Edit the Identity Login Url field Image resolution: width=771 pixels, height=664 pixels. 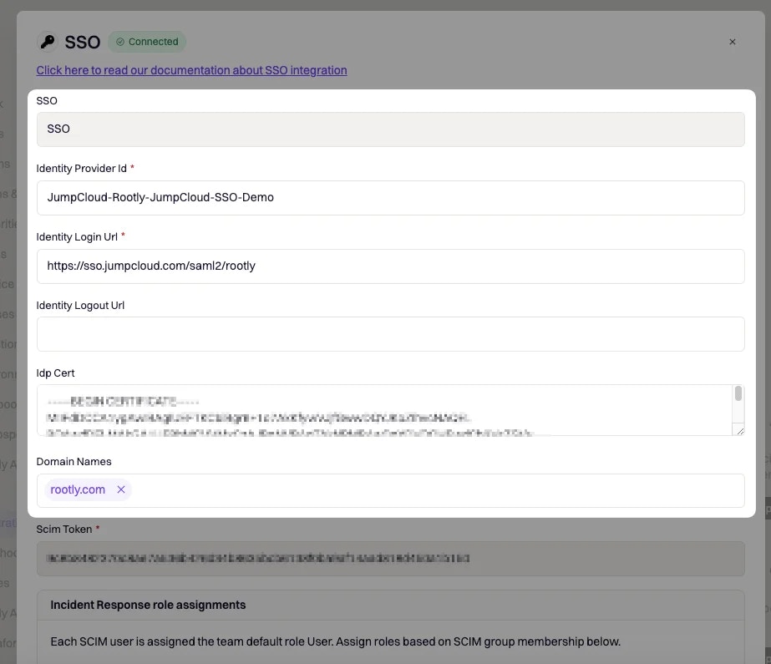390,266
